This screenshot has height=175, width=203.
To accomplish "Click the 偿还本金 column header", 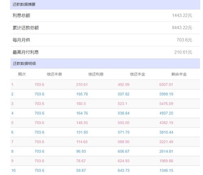I will point(138,74).
